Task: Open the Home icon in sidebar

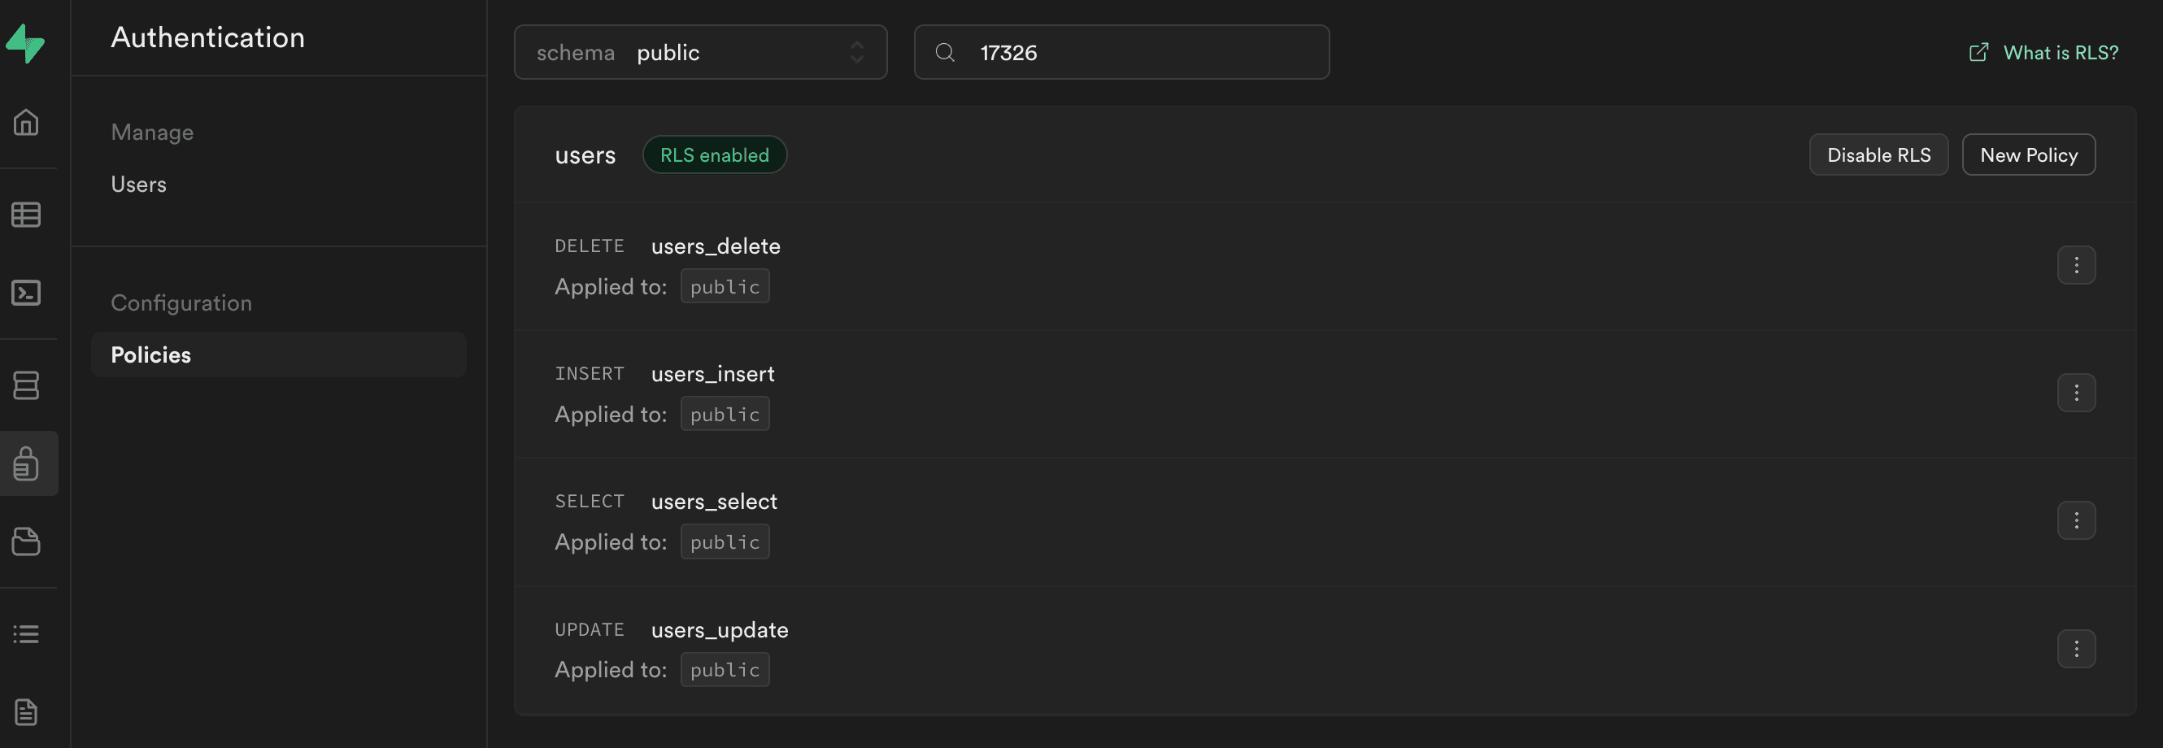Action: coord(26,123)
